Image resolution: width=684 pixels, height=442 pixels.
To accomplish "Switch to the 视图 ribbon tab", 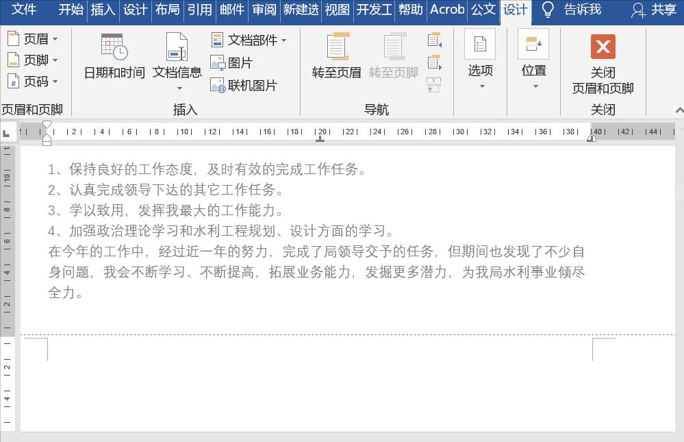I will click(337, 10).
